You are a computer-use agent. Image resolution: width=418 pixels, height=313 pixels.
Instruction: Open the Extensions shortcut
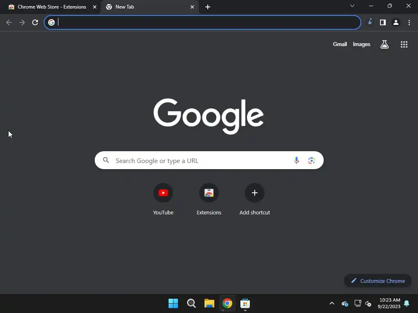pyautogui.click(x=209, y=199)
